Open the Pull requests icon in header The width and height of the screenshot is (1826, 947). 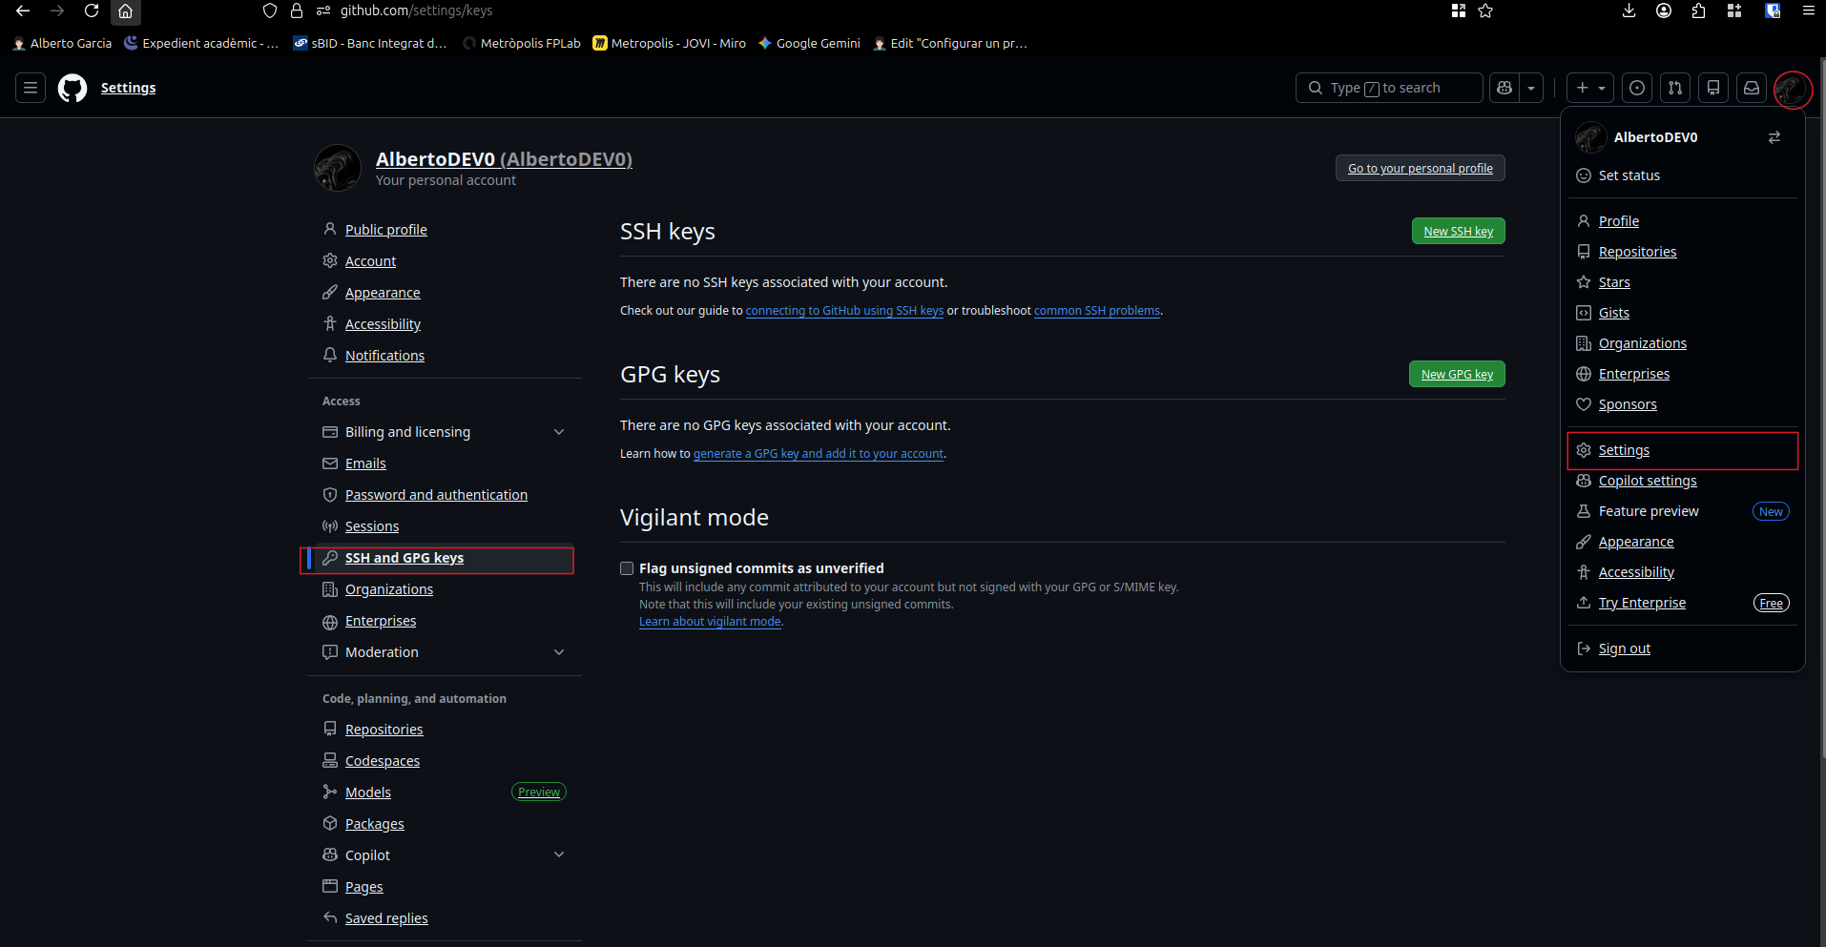click(x=1675, y=88)
